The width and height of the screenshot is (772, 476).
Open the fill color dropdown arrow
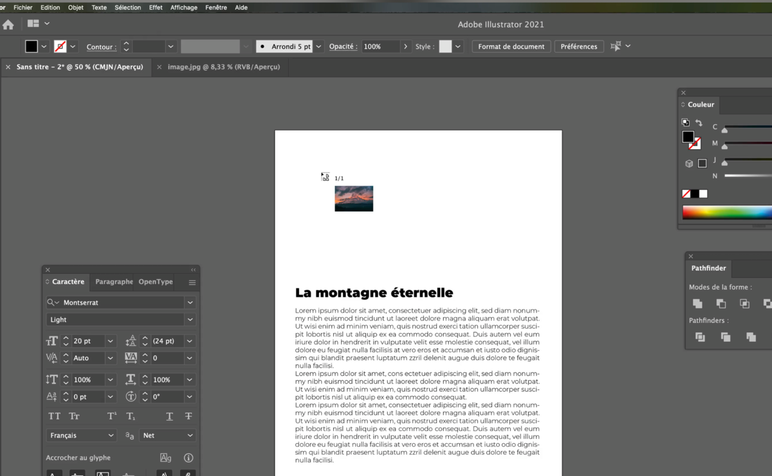(x=44, y=46)
